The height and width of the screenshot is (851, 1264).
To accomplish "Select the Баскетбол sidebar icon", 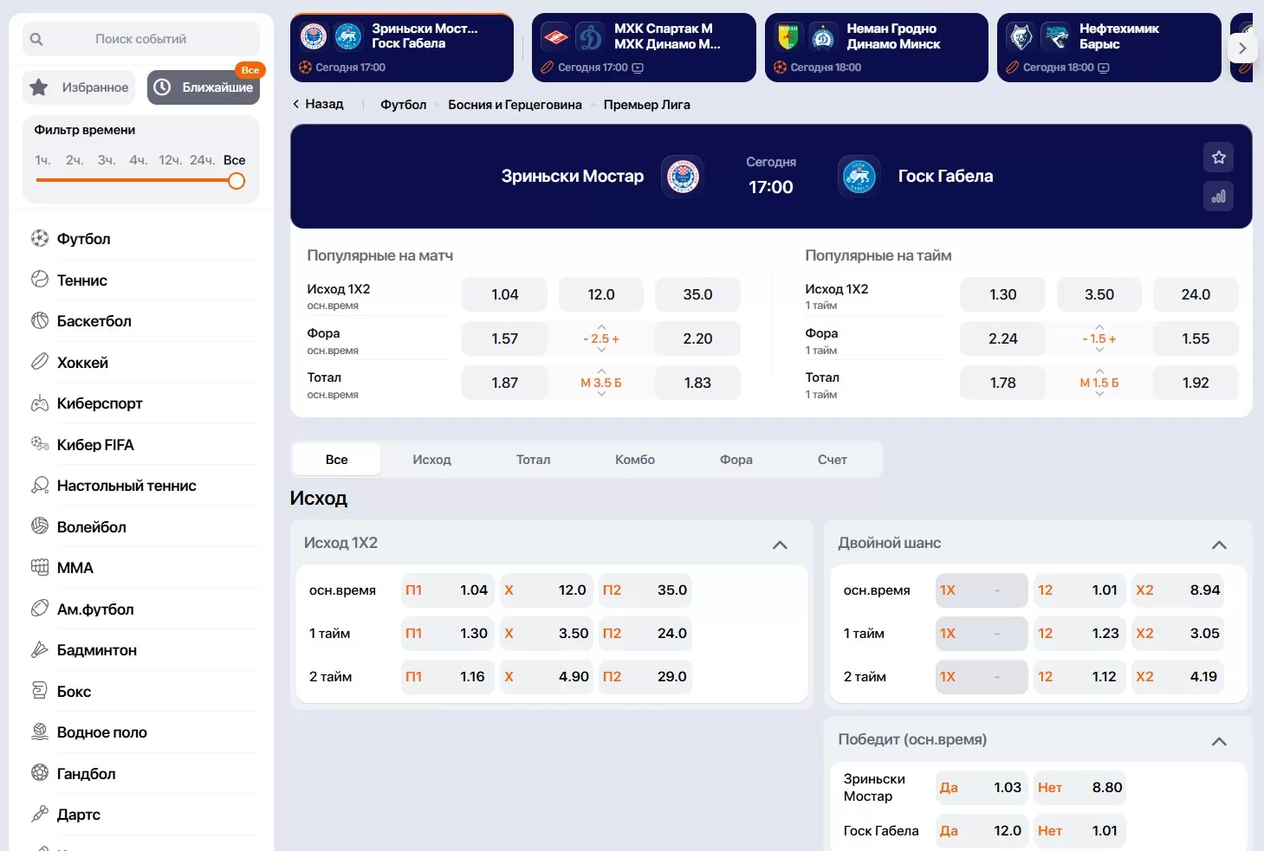I will (x=40, y=320).
